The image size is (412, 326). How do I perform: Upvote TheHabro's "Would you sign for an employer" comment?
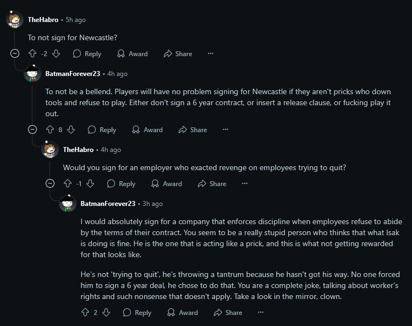68,184
